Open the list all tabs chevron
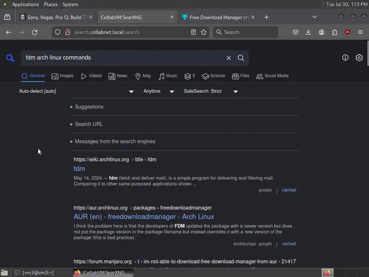The height and width of the screenshot is (277, 369). 314,17
